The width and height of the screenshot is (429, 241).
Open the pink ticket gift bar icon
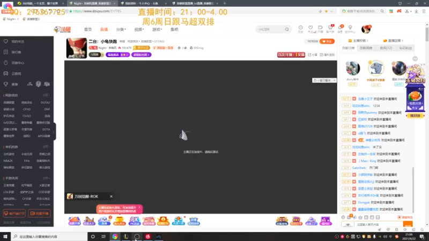click(x=149, y=221)
